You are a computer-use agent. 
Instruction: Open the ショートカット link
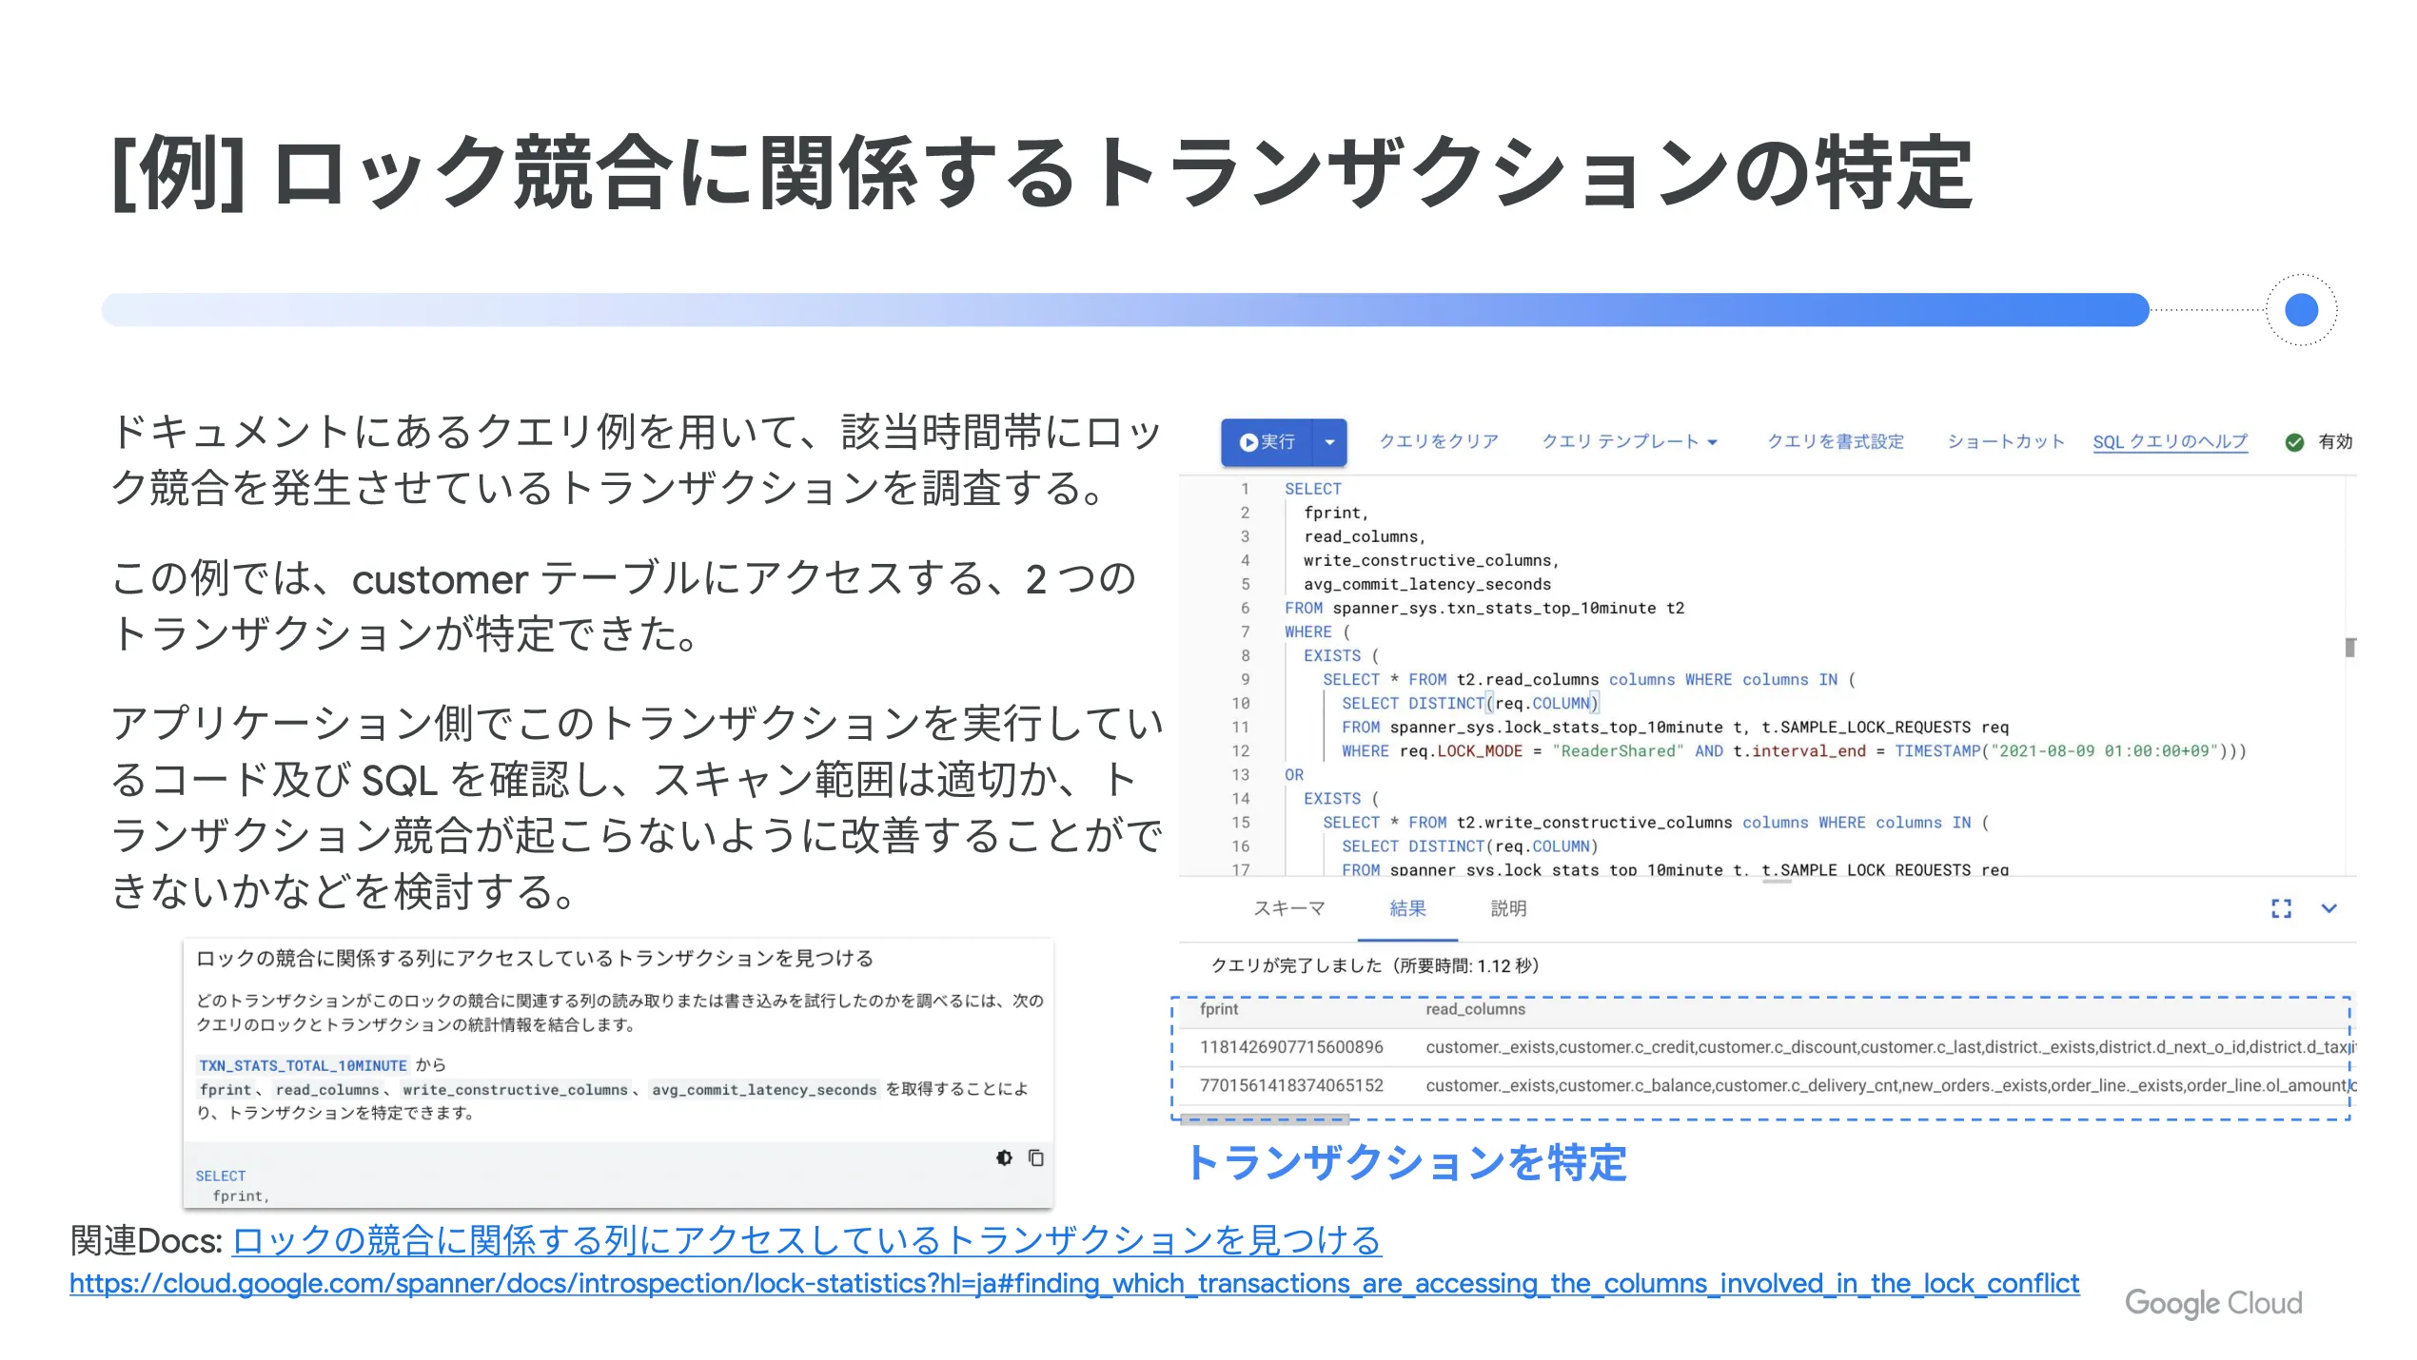click(x=2006, y=442)
